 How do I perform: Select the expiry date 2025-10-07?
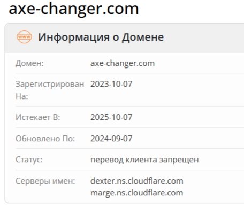point(111,117)
